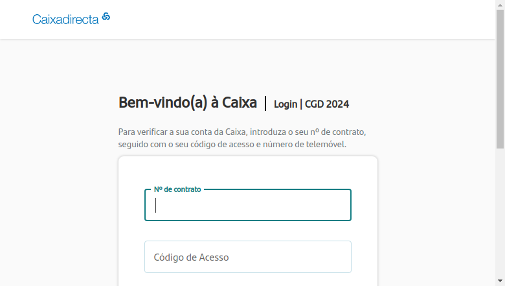The width and height of the screenshot is (505, 286).
Task: Click the Nº de contrato floating label
Action: 177,189
